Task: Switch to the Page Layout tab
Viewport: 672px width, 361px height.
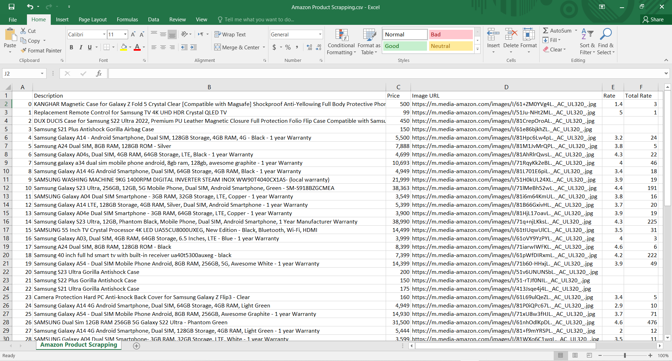Action: point(93,20)
